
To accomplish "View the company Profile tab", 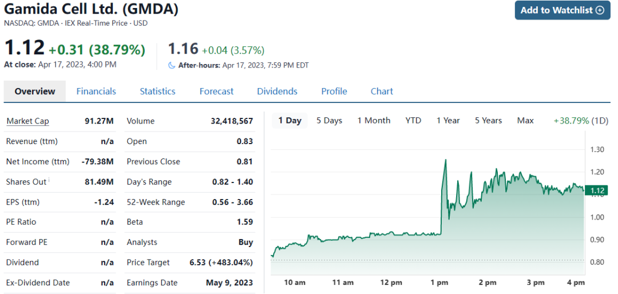I will [x=334, y=92].
